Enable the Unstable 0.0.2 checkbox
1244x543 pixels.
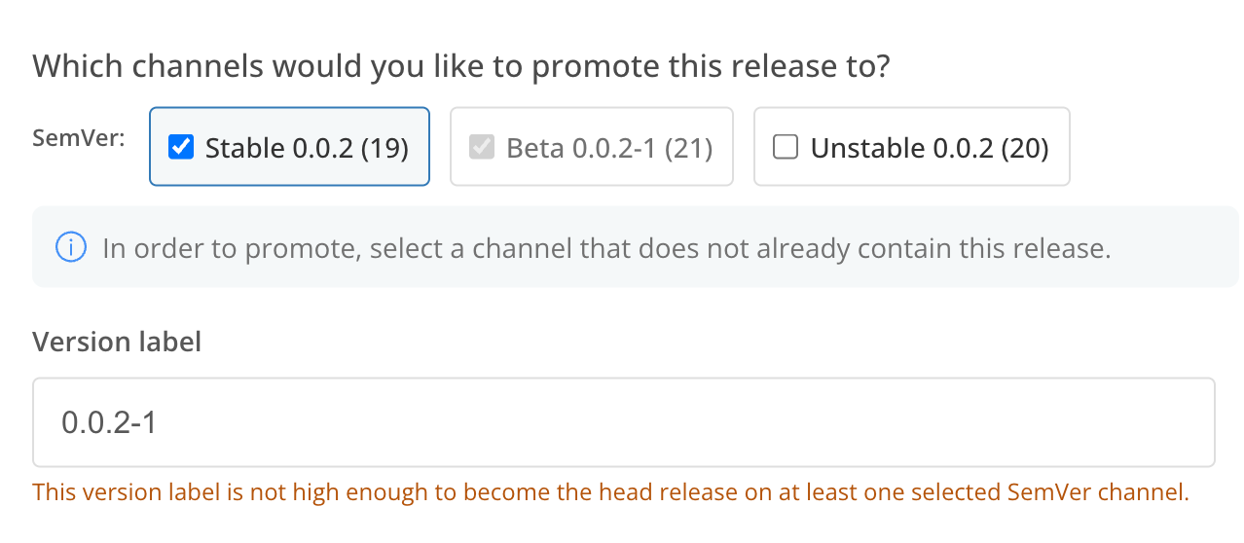click(785, 147)
